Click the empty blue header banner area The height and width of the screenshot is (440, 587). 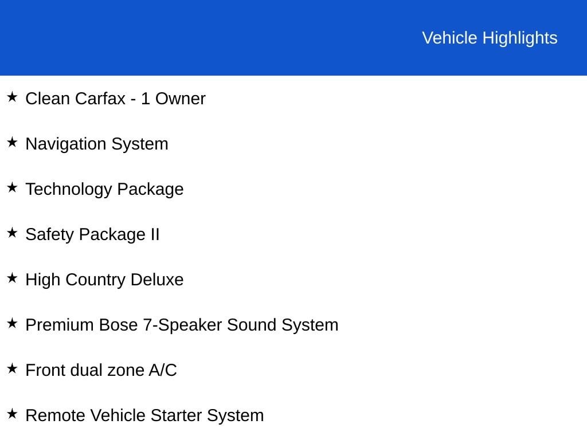click(x=201, y=38)
